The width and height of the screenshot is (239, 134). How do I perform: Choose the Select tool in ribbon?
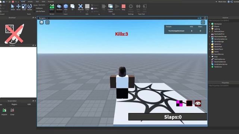point(13,7)
